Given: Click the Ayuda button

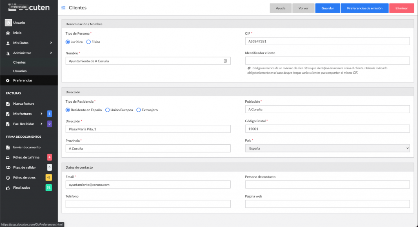Looking at the screenshot, I should pyautogui.click(x=280, y=8).
